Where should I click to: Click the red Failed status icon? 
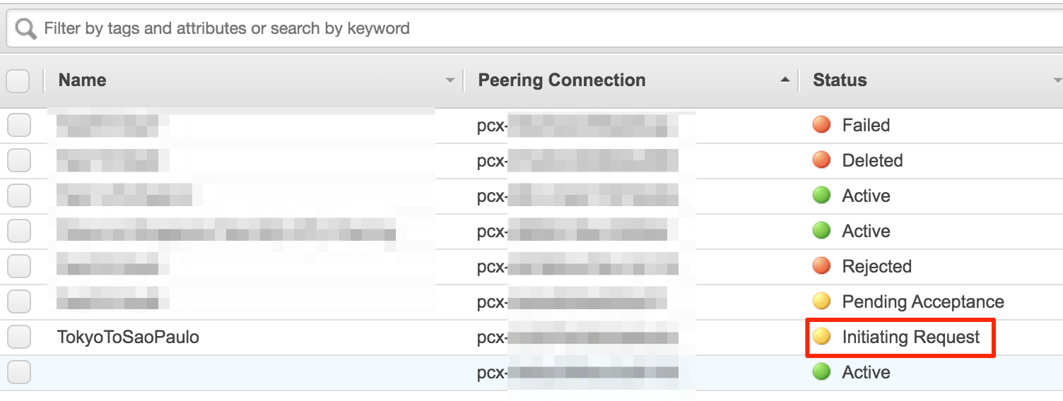821,125
